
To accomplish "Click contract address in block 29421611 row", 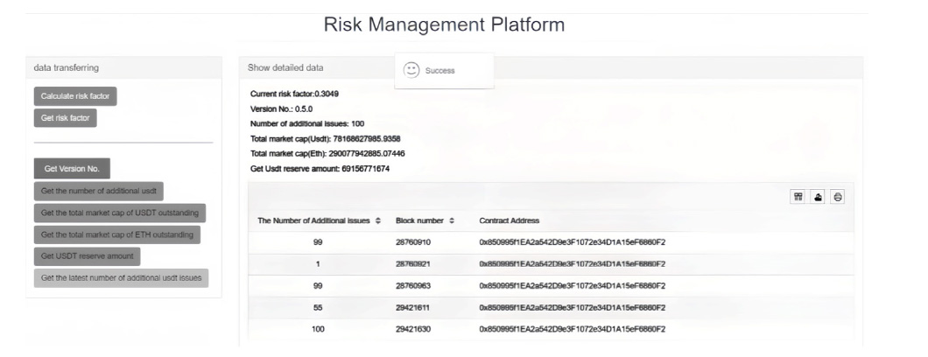I will pos(572,307).
